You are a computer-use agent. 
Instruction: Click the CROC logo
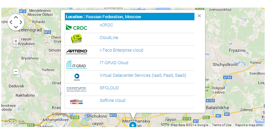[77, 27]
